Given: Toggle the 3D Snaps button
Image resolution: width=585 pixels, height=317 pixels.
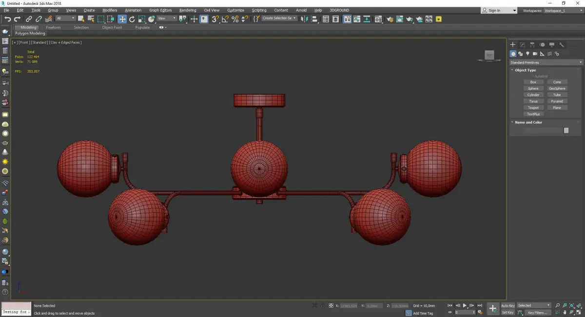Looking at the screenshot, I should point(215,19).
